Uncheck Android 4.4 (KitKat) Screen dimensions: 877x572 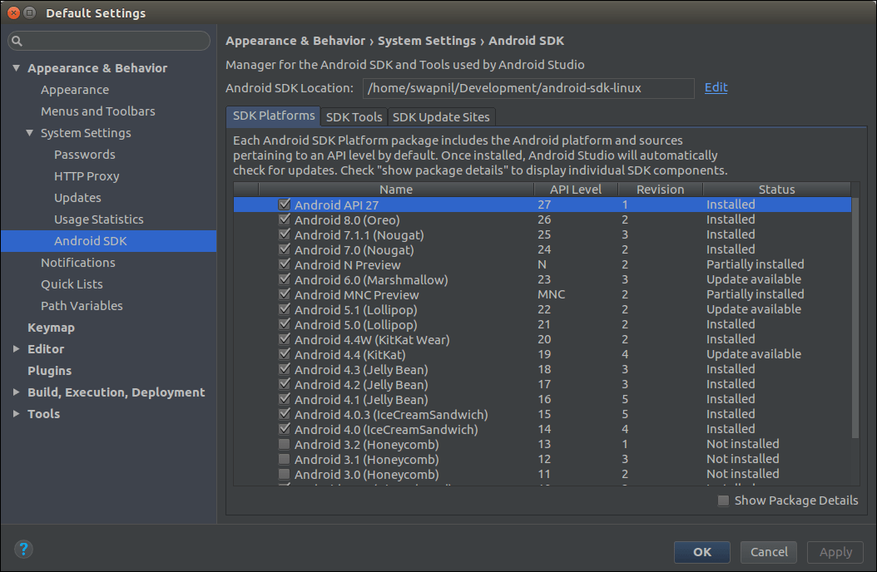pos(285,354)
